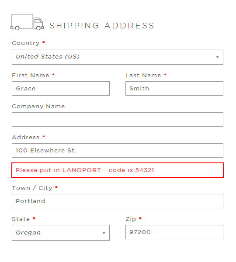
Task: Open the Country dropdown
Action: [x=118, y=57]
